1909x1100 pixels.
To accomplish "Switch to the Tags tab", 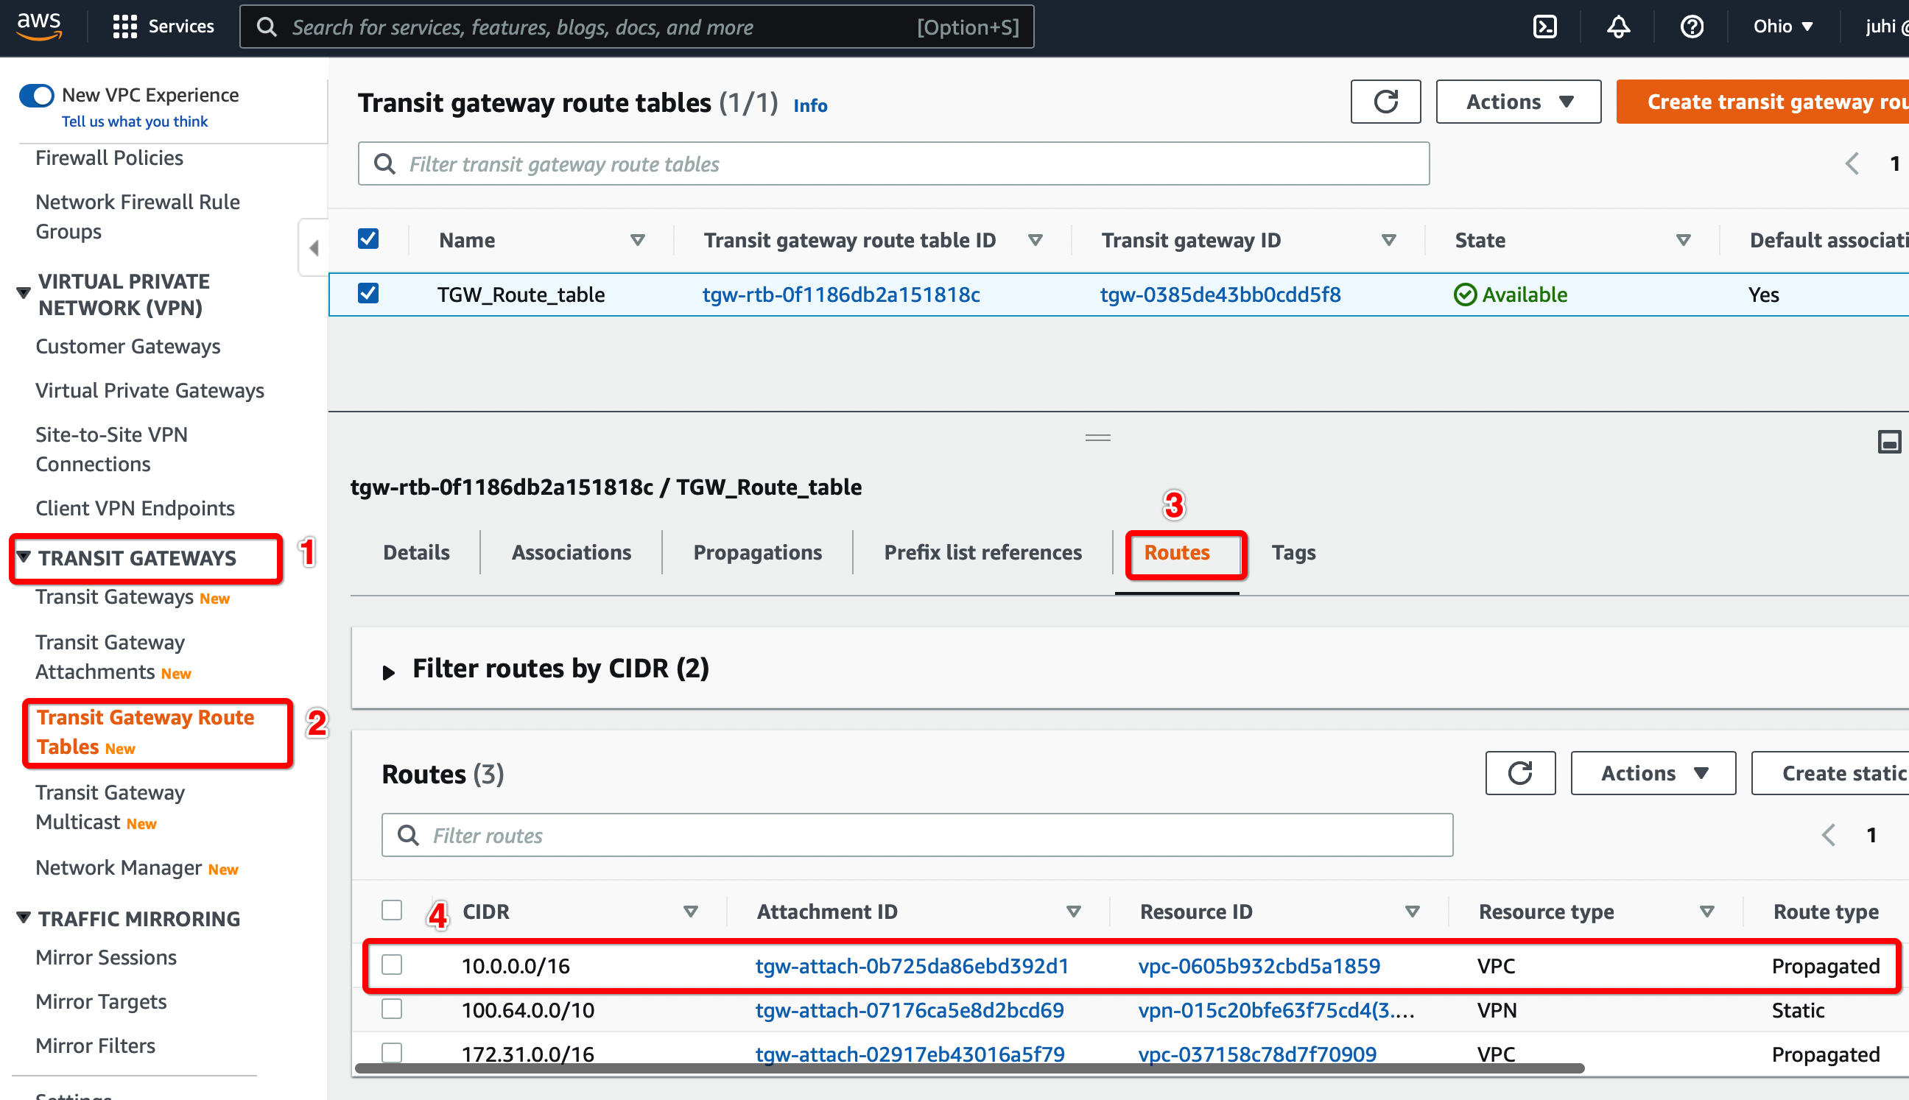I will (x=1293, y=552).
